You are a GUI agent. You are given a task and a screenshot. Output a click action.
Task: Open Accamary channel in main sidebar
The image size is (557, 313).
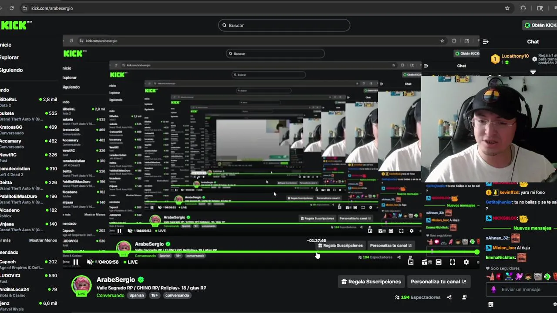tap(29, 143)
